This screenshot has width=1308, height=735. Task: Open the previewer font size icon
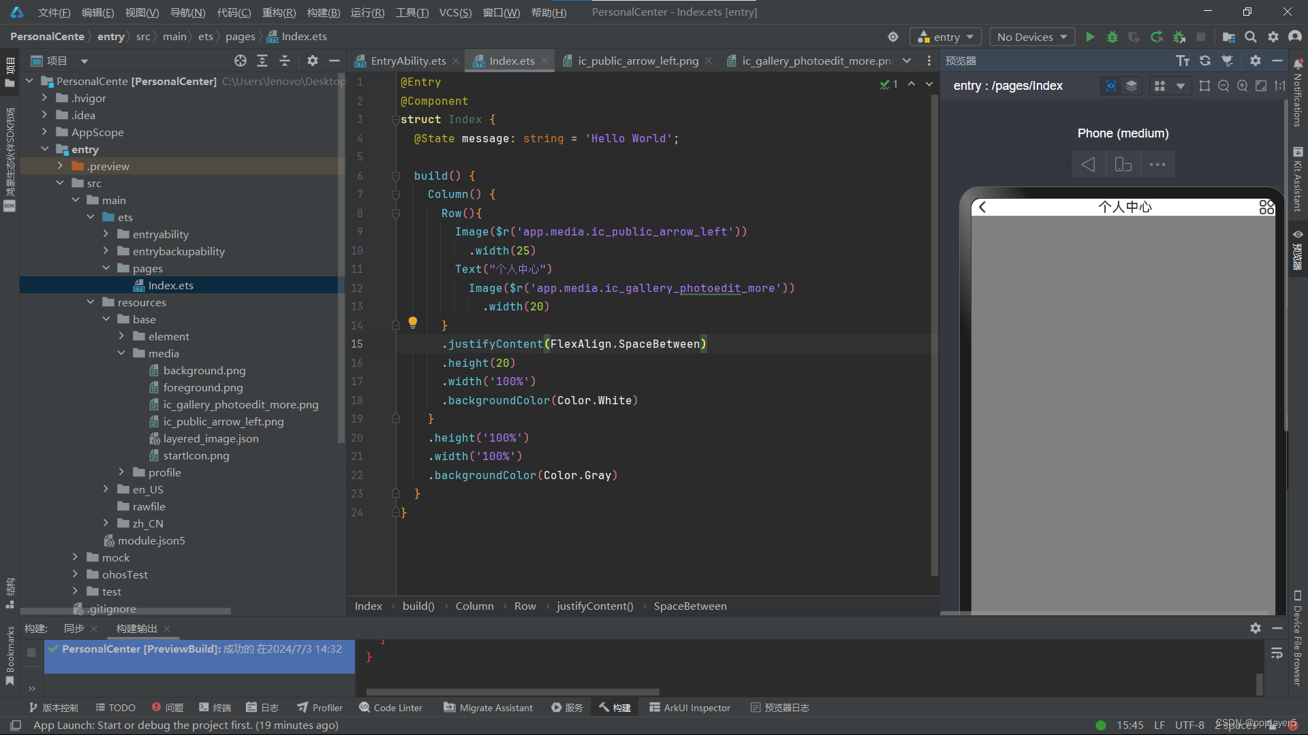click(x=1183, y=61)
